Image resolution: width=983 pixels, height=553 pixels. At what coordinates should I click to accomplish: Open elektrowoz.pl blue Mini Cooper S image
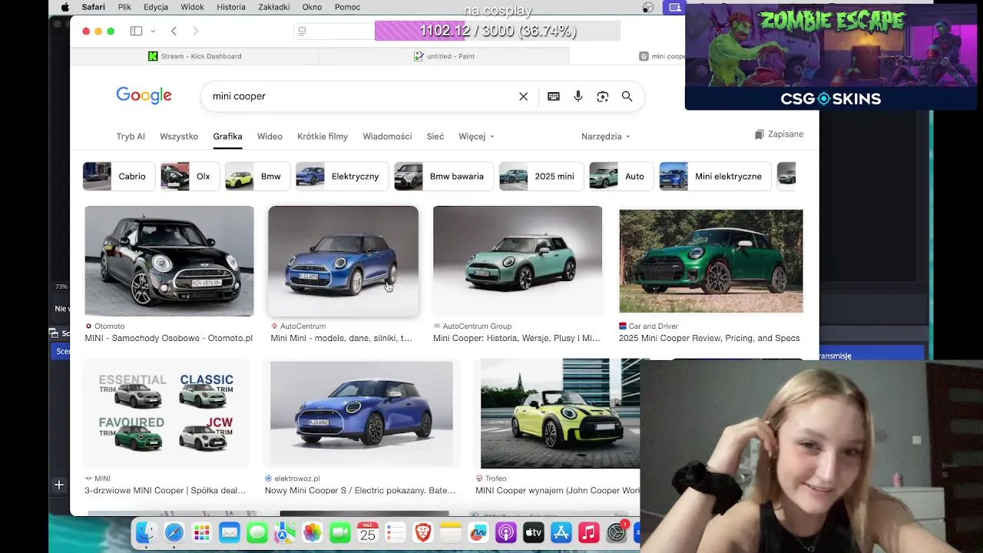[x=362, y=413]
